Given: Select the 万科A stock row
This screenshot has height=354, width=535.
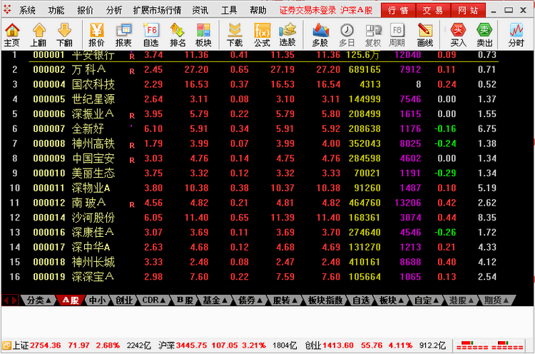Looking at the screenshot, I should click(x=250, y=70).
